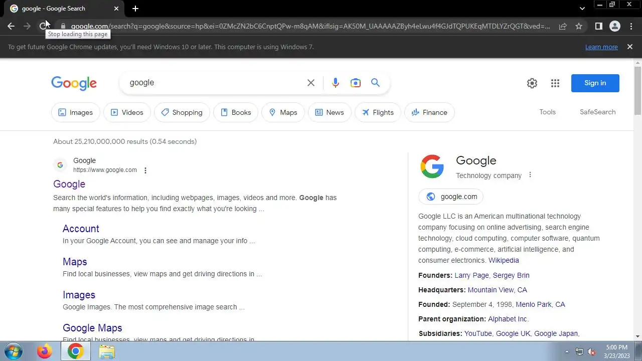This screenshot has height=361, width=642.
Task: Click the Google logo to go home
Action: pyautogui.click(x=74, y=83)
